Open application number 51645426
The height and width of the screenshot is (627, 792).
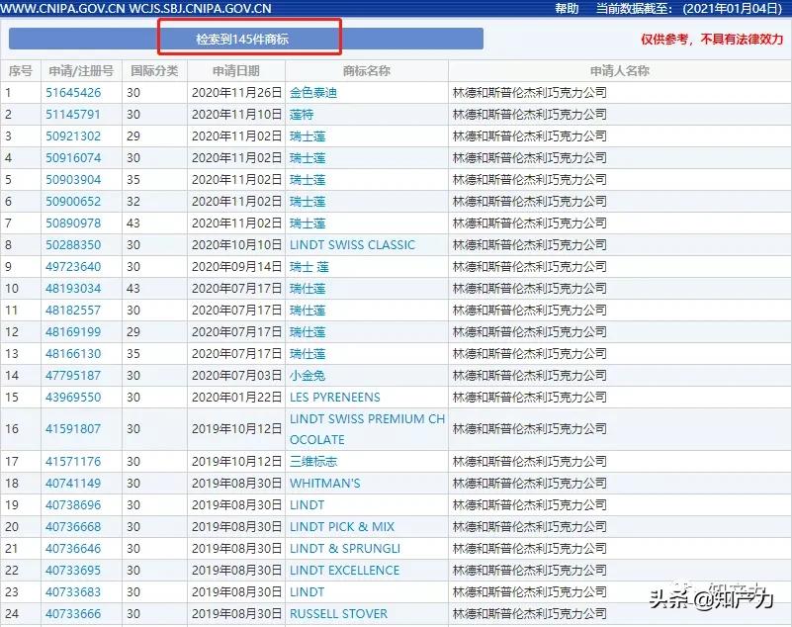(x=73, y=92)
